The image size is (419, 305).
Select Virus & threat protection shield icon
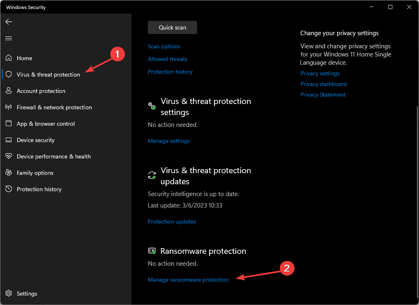[8, 74]
